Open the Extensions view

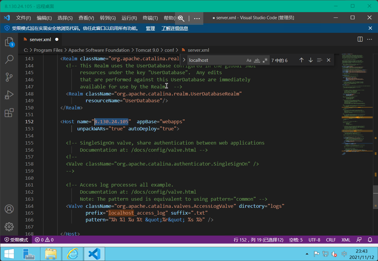coord(9,113)
